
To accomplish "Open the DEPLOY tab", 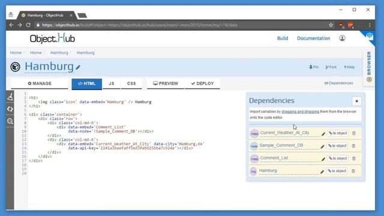I will coord(203,83).
